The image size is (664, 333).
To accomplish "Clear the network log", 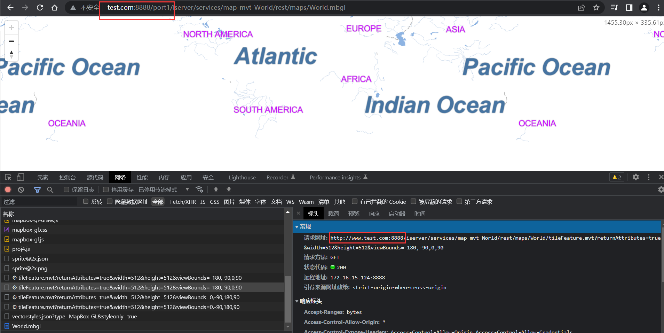I will point(21,189).
